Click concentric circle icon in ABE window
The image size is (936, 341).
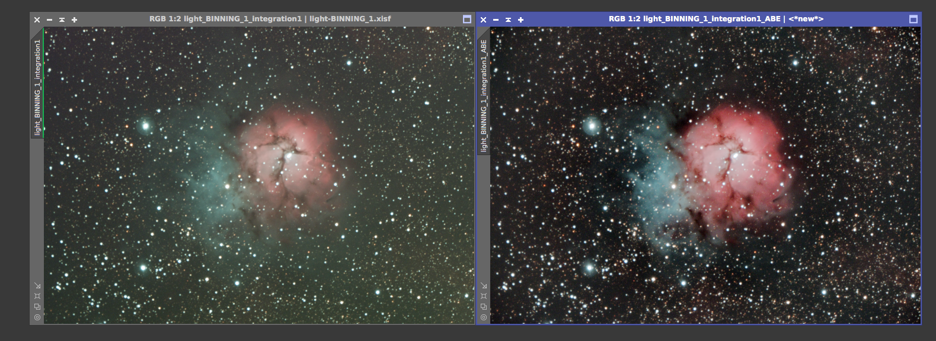coord(484,317)
